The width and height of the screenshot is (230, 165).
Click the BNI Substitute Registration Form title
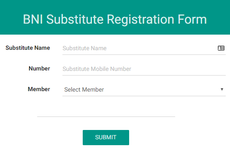point(115,19)
